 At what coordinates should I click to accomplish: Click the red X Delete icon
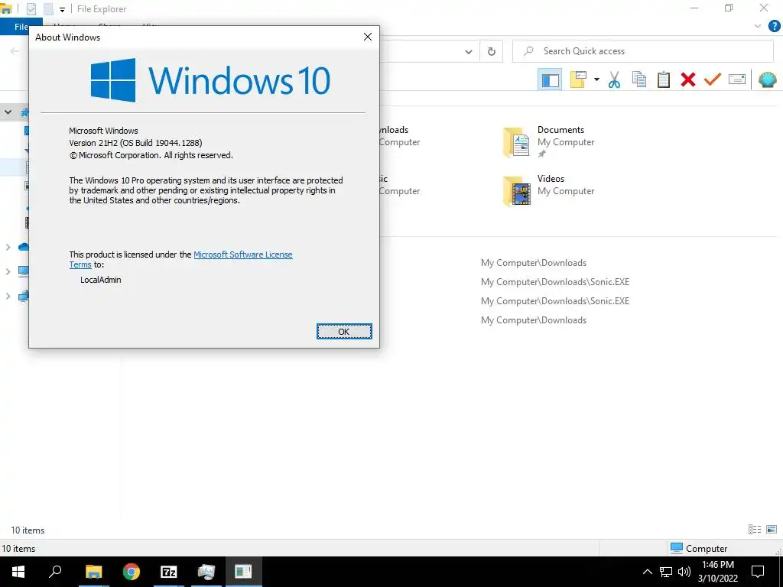[688, 79]
